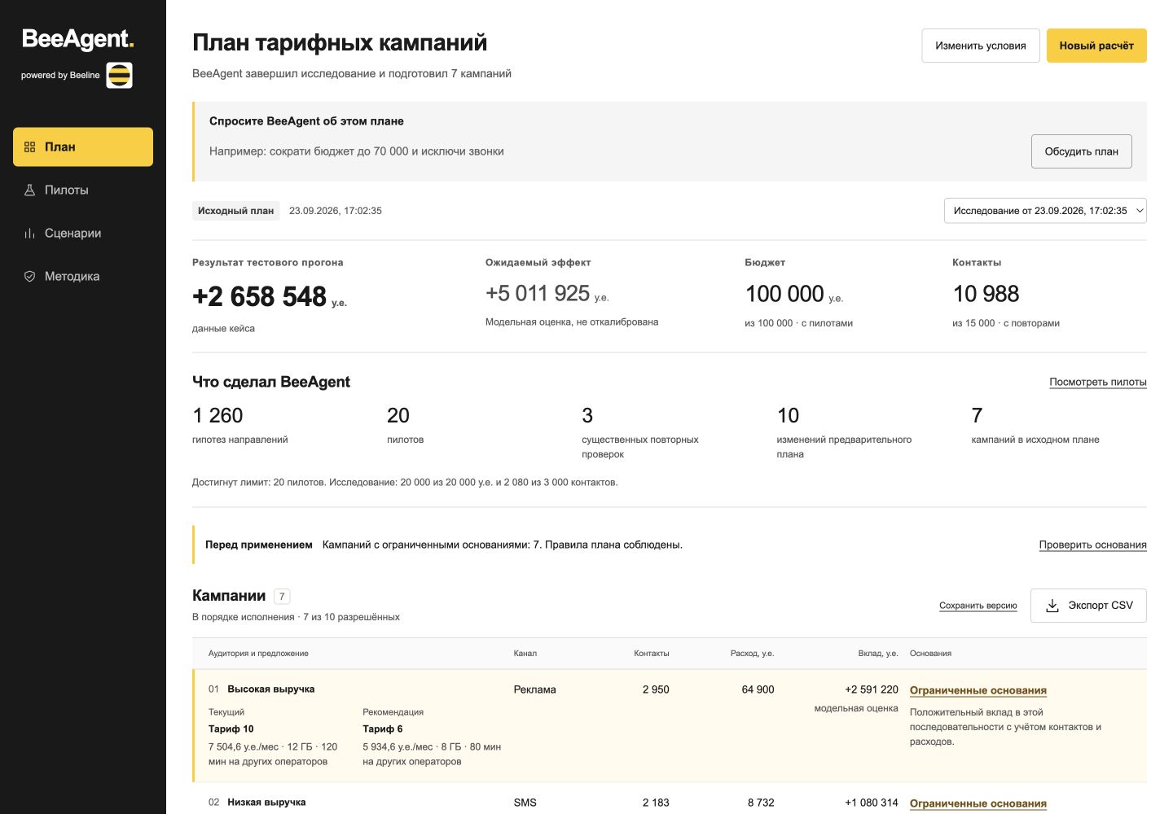The height and width of the screenshot is (814, 1173).
Task: Follow the Проверить основания link
Action: [x=1093, y=545]
